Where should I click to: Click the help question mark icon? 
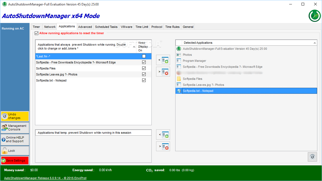[x=4, y=139]
